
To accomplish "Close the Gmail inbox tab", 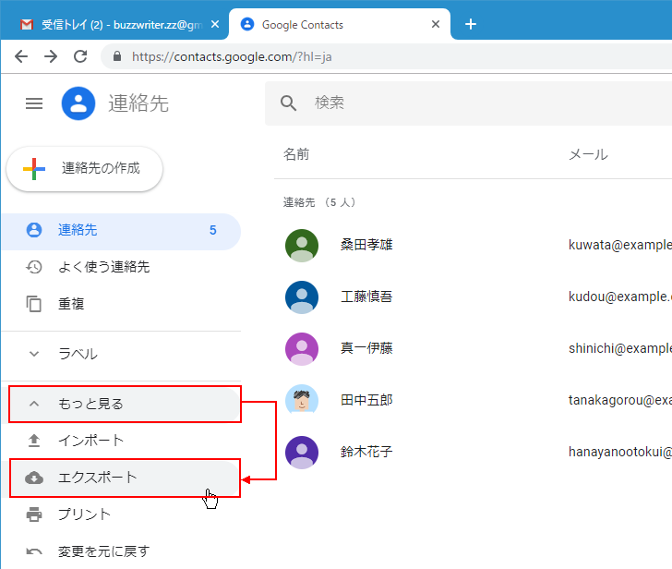I will [x=215, y=24].
